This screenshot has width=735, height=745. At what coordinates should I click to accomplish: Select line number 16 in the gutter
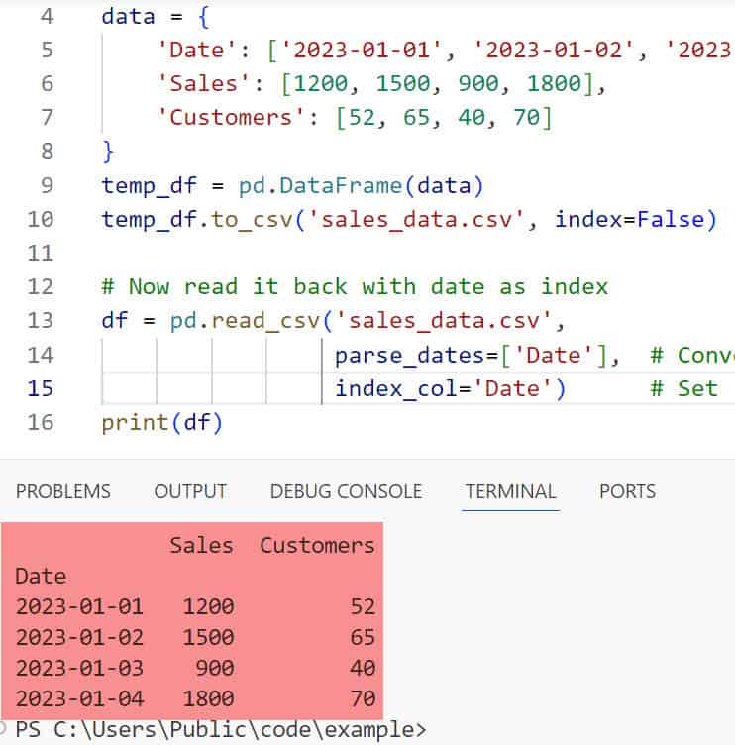coord(41,423)
